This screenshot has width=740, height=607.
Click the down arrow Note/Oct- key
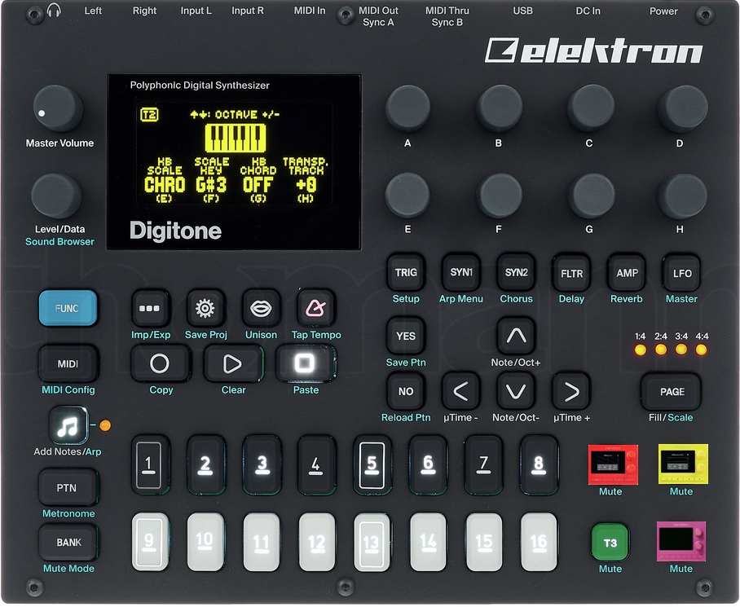(517, 391)
